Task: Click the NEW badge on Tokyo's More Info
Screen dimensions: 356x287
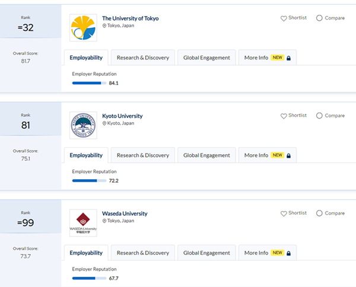Action: [x=277, y=58]
